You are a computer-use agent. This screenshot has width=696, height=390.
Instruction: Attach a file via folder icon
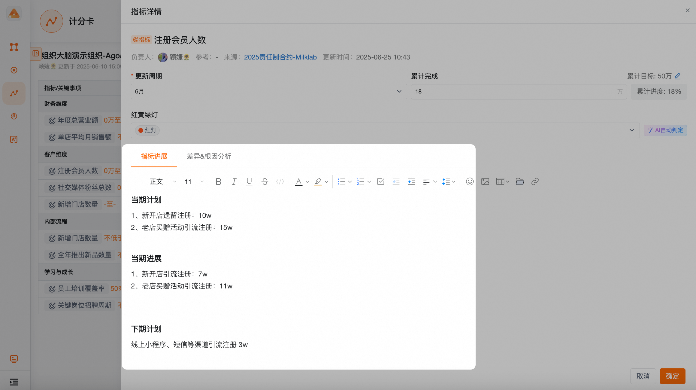coord(520,181)
